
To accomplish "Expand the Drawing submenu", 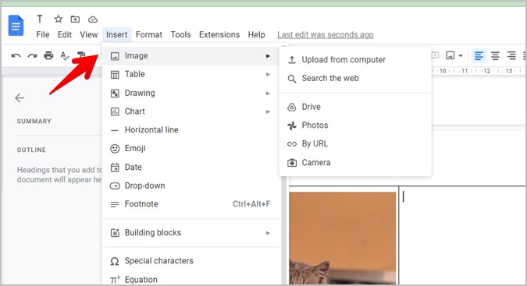I will [x=191, y=93].
